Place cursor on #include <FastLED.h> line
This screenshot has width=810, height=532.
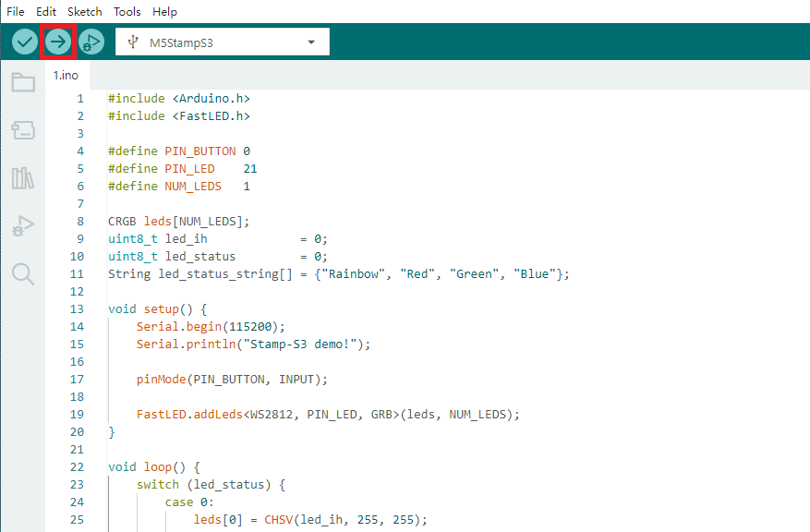pyautogui.click(x=179, y=115)
